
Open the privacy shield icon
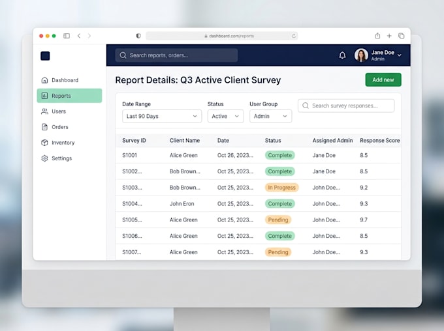[138, 36]
